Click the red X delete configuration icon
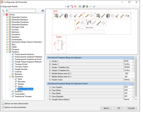The height and width of the screenshot is (113, 143). (75, 7)
